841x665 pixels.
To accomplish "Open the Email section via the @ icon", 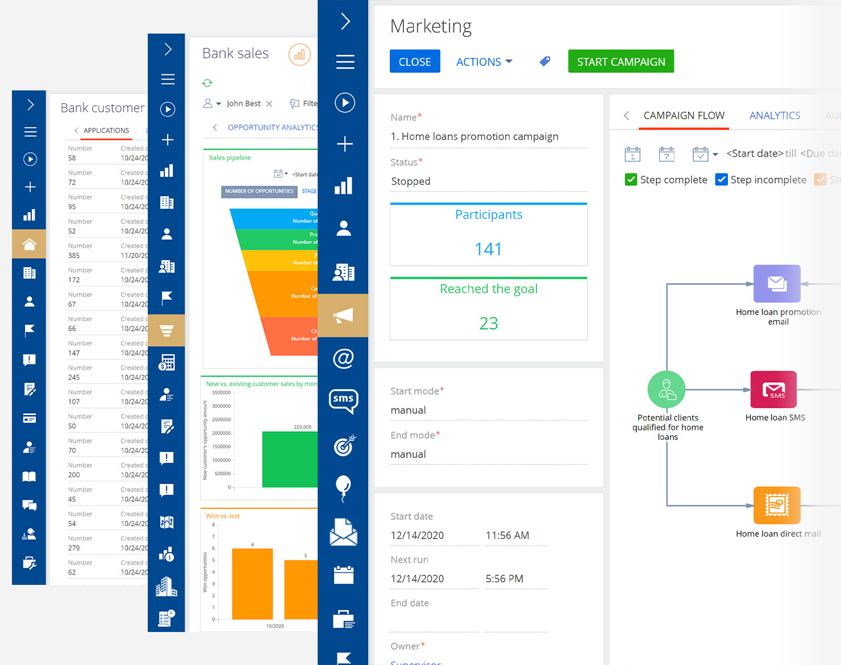I will click(x=343, y=358).
